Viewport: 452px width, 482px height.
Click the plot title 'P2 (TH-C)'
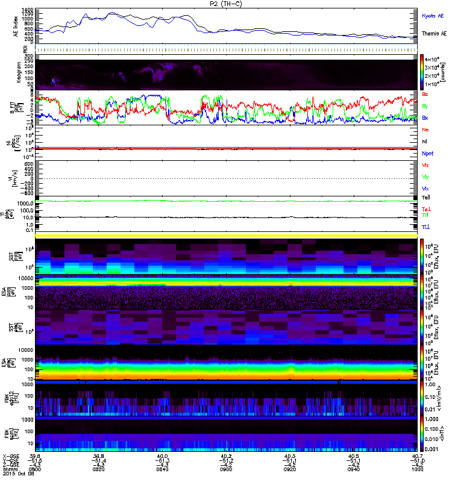pos(226,4)
